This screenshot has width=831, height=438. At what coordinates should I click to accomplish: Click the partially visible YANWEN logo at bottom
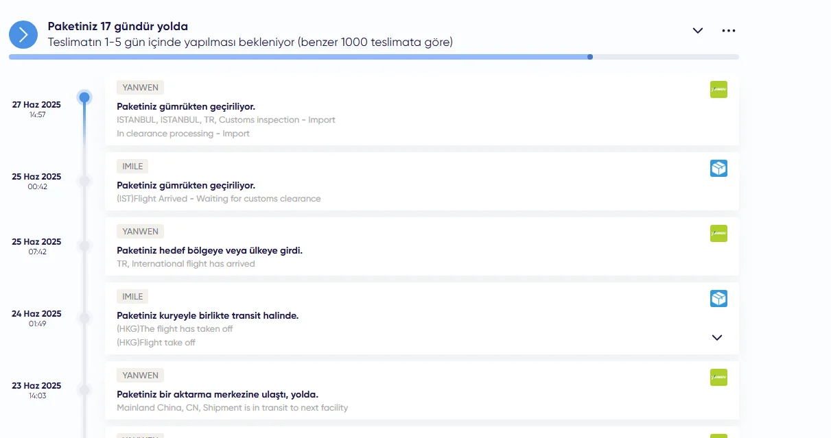(718, 435)
